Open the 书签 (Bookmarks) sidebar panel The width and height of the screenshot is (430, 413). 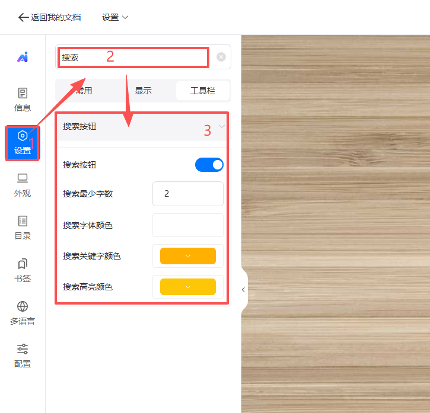23,270
